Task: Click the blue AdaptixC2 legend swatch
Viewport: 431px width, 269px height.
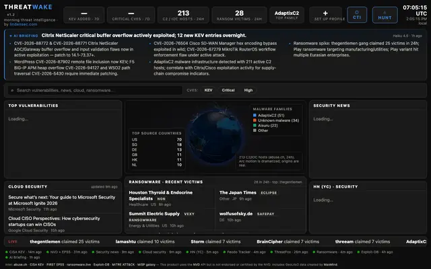Action: (x=255, y=115)
